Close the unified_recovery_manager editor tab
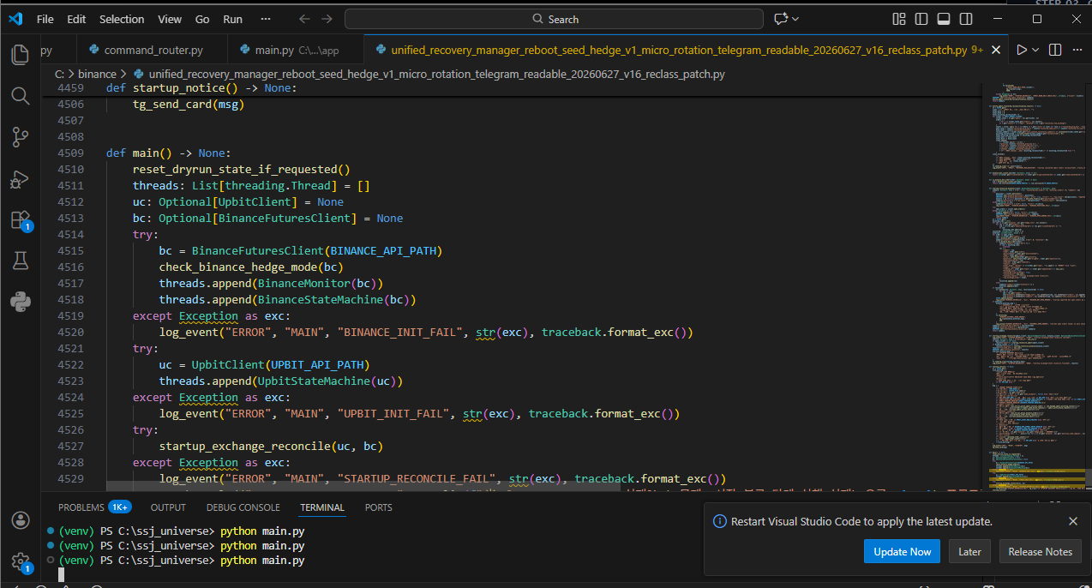The image size is (1092, 588). pos(996,51)
